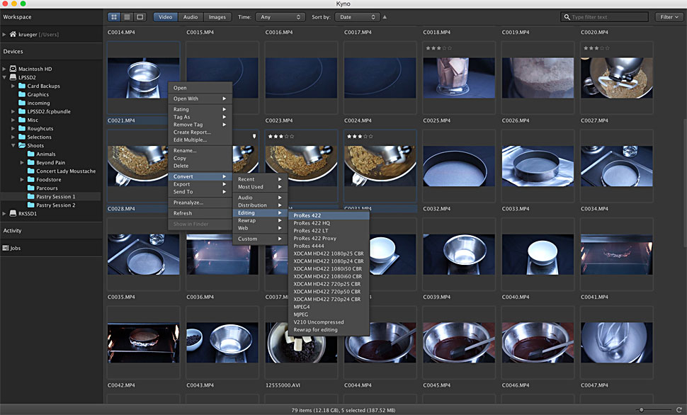The height and width of the screenshot is (415, 687).
Task: Switch to single detail view
Action: click(x=140, y=17)
